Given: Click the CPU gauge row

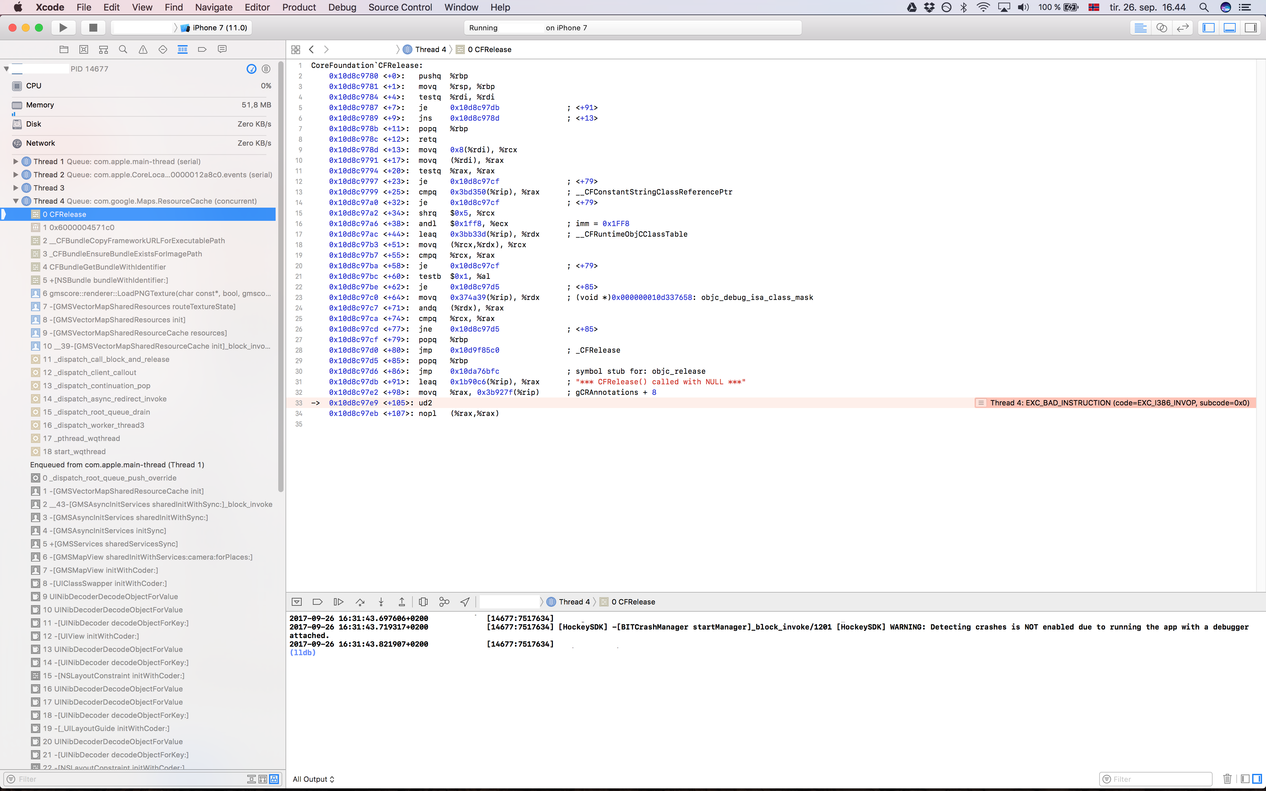Looking at the screenshot, I should coord(141,86).
